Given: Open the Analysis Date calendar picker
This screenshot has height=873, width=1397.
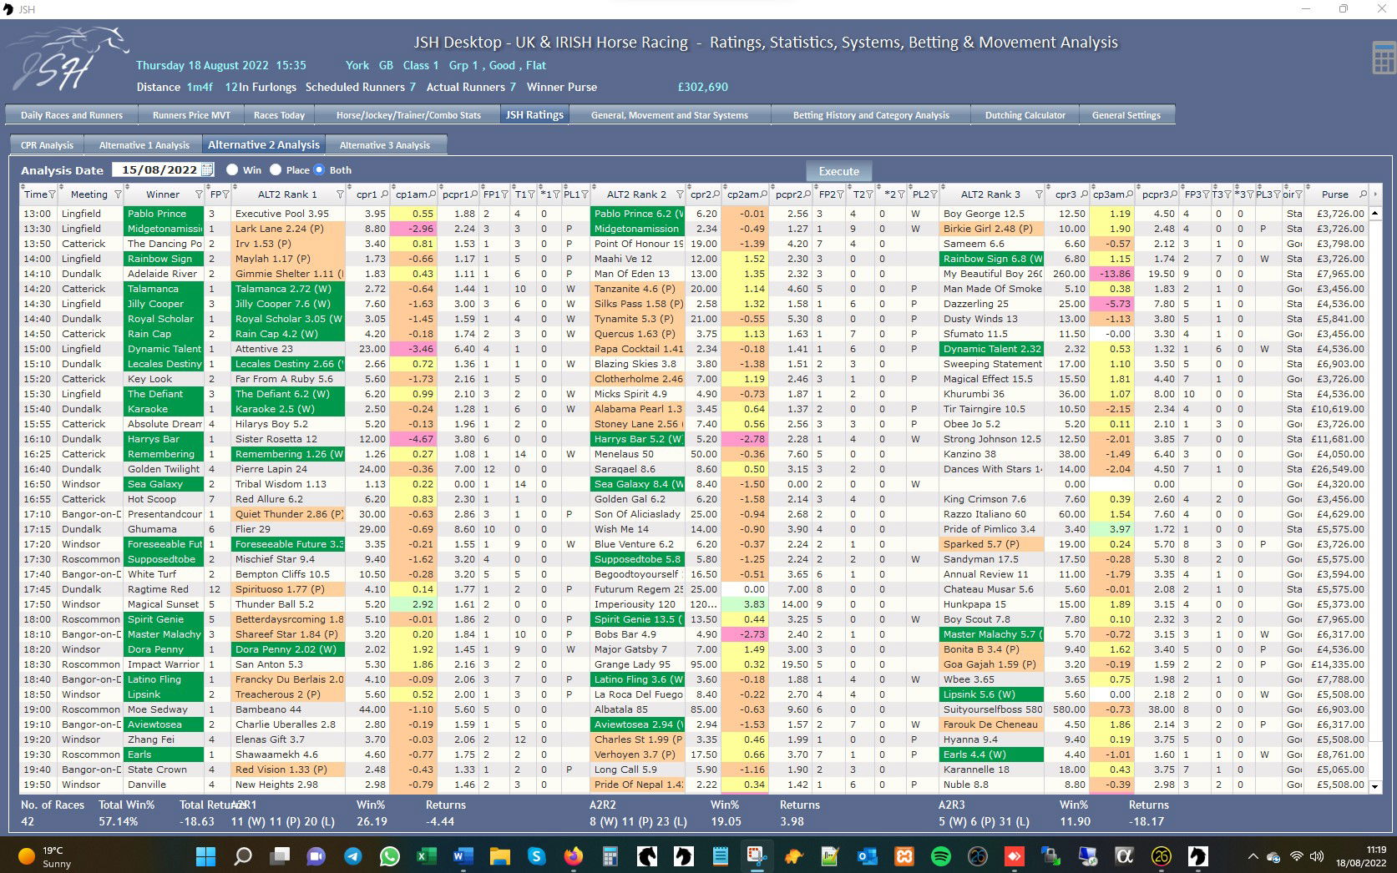Looking at the screenshot, I should coord(207,169).
